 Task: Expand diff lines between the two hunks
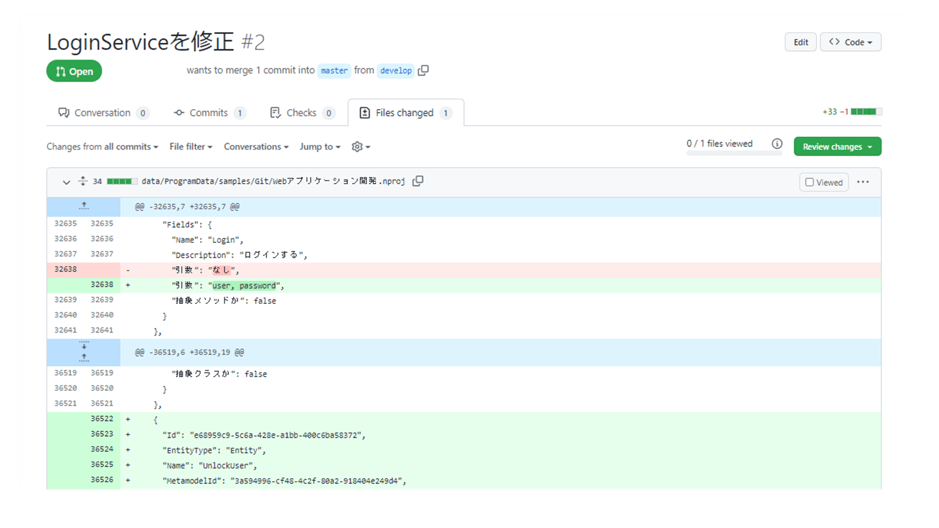tap(84, 352)
